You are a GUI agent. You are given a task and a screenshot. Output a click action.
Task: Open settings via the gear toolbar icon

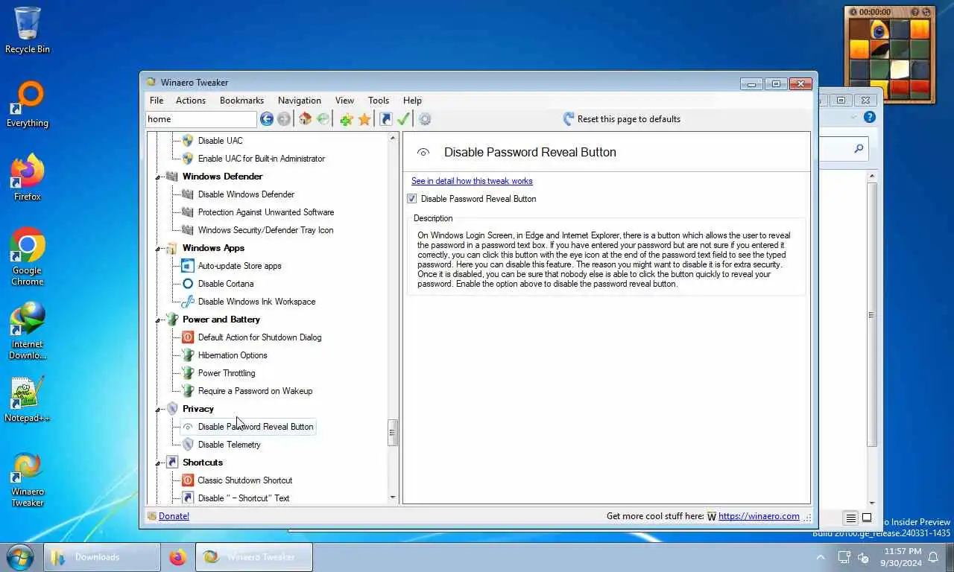point(425,119)
